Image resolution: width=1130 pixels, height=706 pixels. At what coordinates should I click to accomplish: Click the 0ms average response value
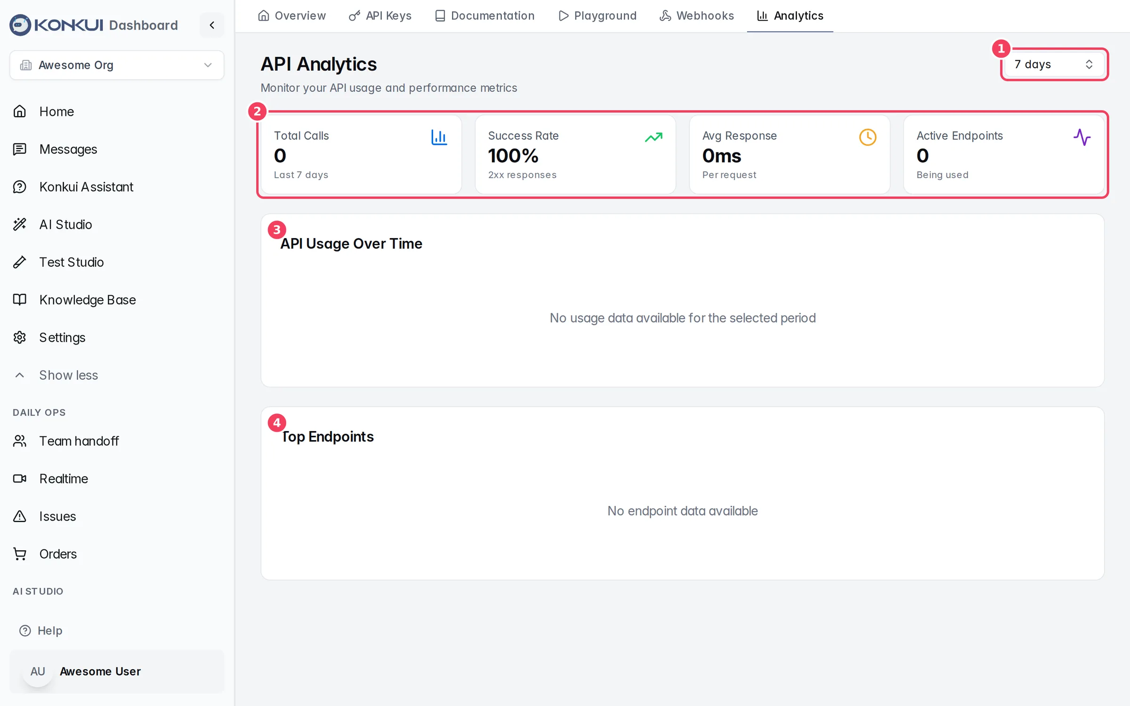[x=722, y=156]
